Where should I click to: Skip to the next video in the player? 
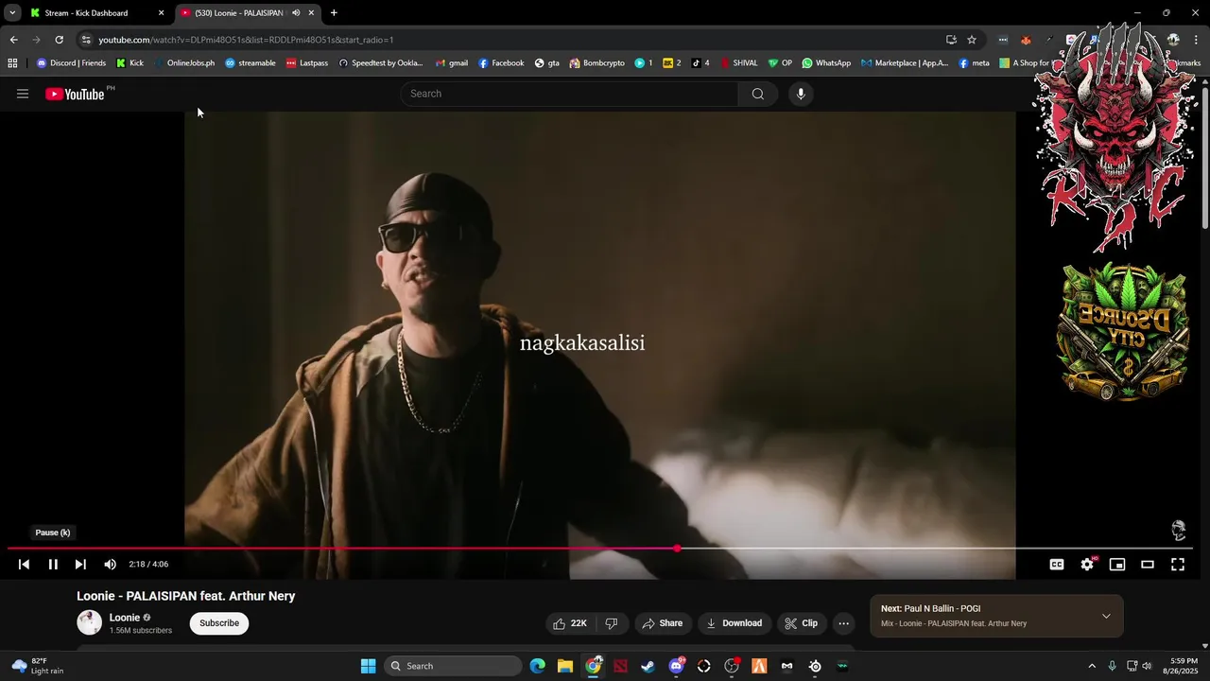pyautogui.click(x=80, y=565)
